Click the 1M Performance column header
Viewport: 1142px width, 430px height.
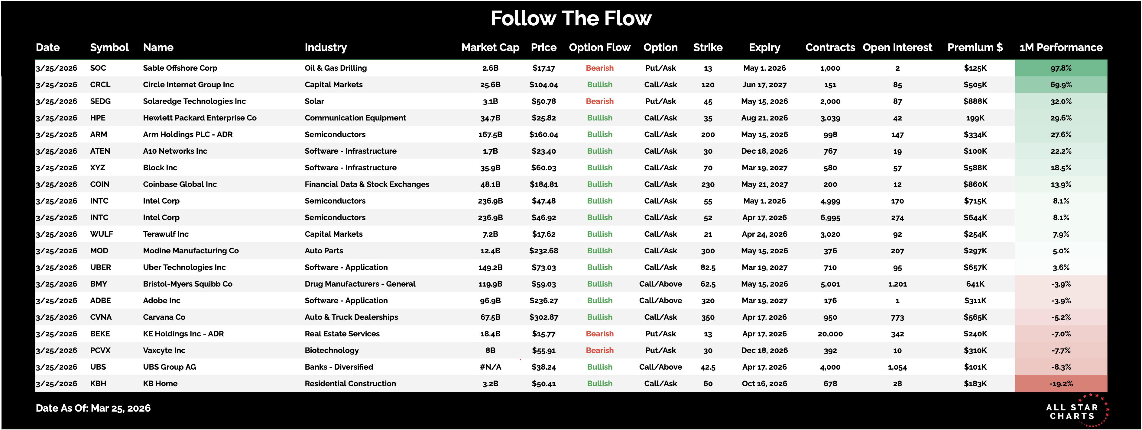point(1060,47)
